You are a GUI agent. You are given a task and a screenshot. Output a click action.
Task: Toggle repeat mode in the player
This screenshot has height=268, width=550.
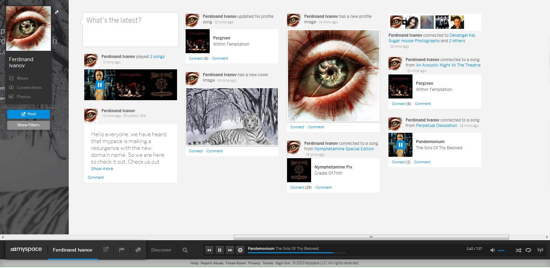(x=528, y=250)
